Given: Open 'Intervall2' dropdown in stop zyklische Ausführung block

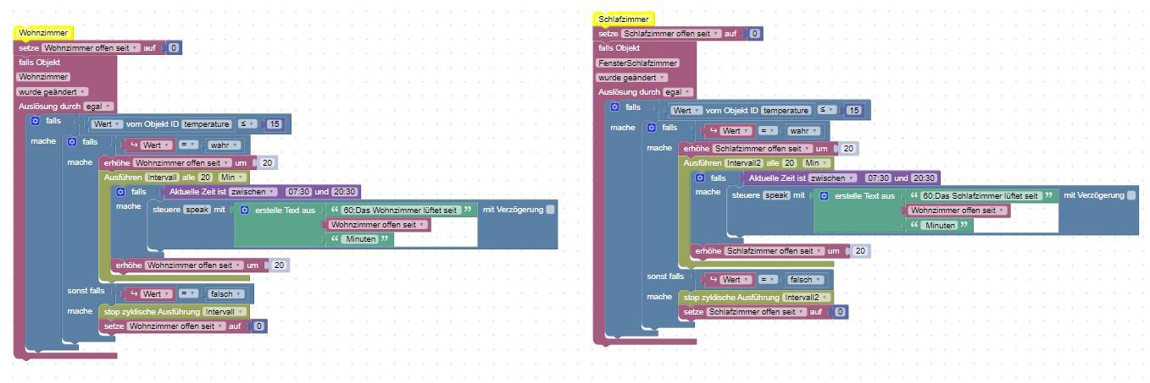Looking at the screenshot, I should [805, 297].
